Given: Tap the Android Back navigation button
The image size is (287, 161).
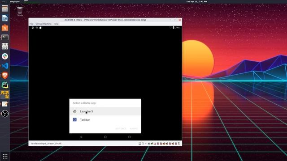Looking at the screenshot, I should [x=81, y=137].
